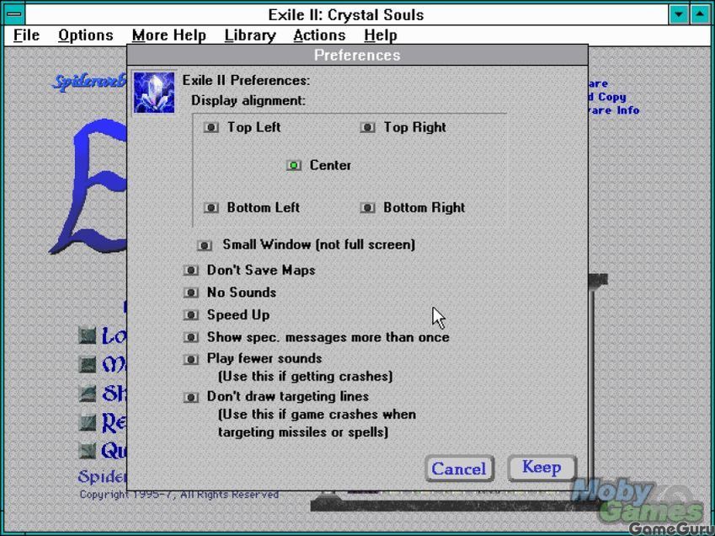This screenshot has width=715, height=536.
Task: Click 'targeting missiles or spells)' text
Action: click(x=303, y=432)
